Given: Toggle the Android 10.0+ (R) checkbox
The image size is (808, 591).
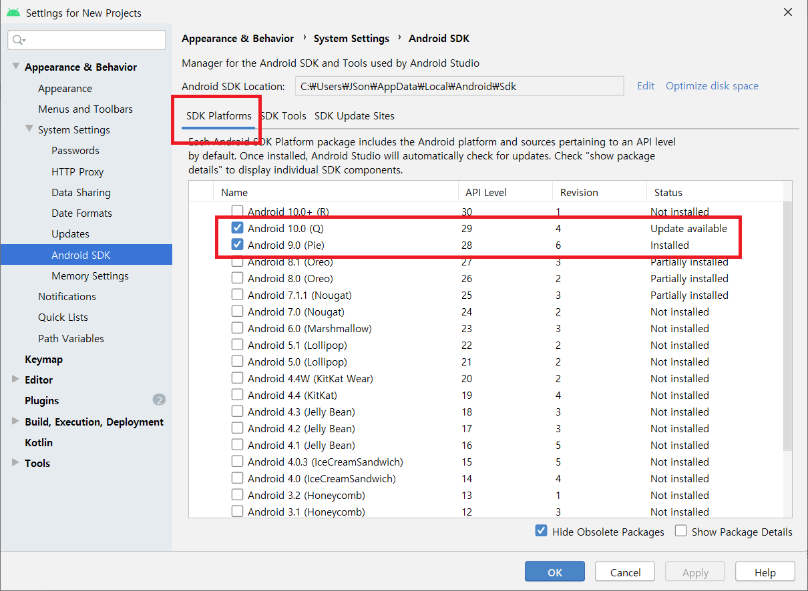Looking at the screenshot, I should coord(237,211).
